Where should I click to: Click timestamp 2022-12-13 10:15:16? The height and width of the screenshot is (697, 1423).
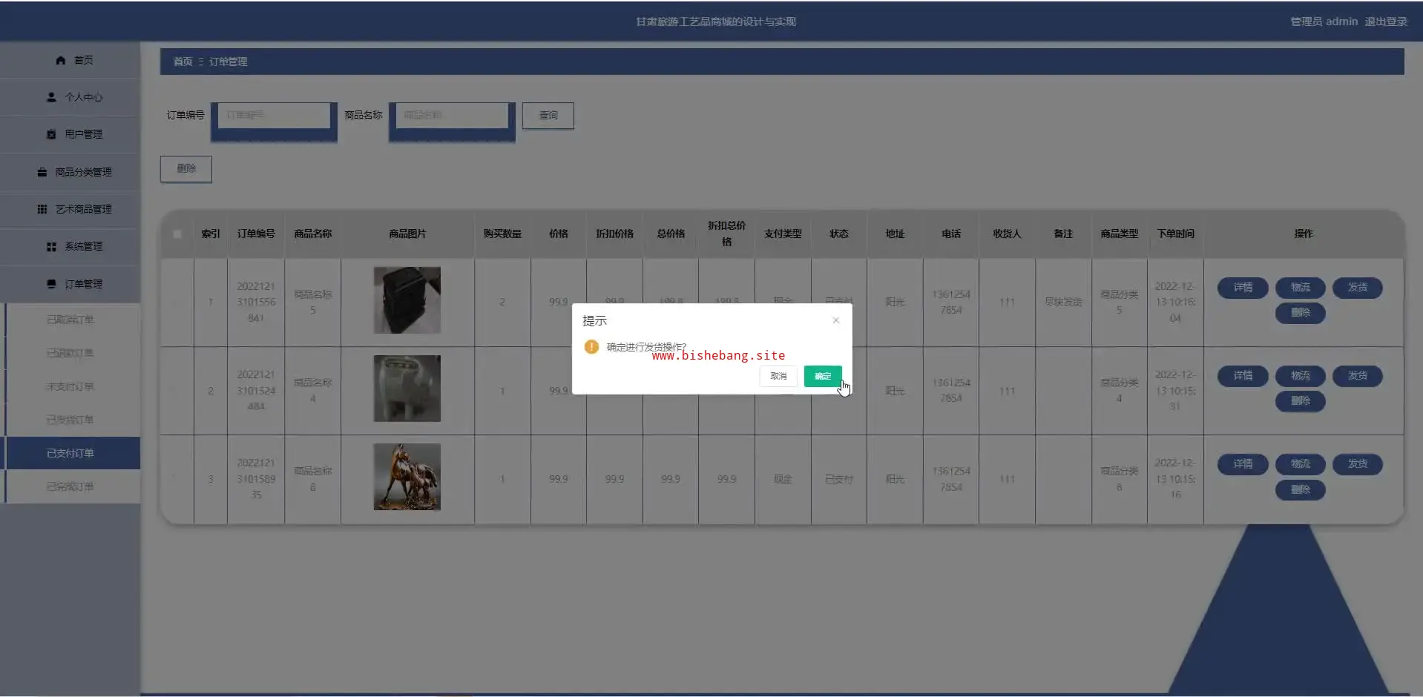[1175, 478]
